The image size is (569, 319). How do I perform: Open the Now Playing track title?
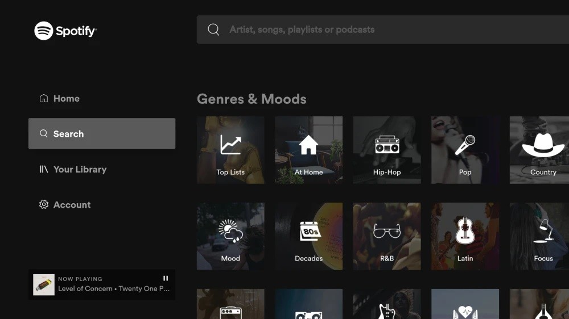(114, 289)
